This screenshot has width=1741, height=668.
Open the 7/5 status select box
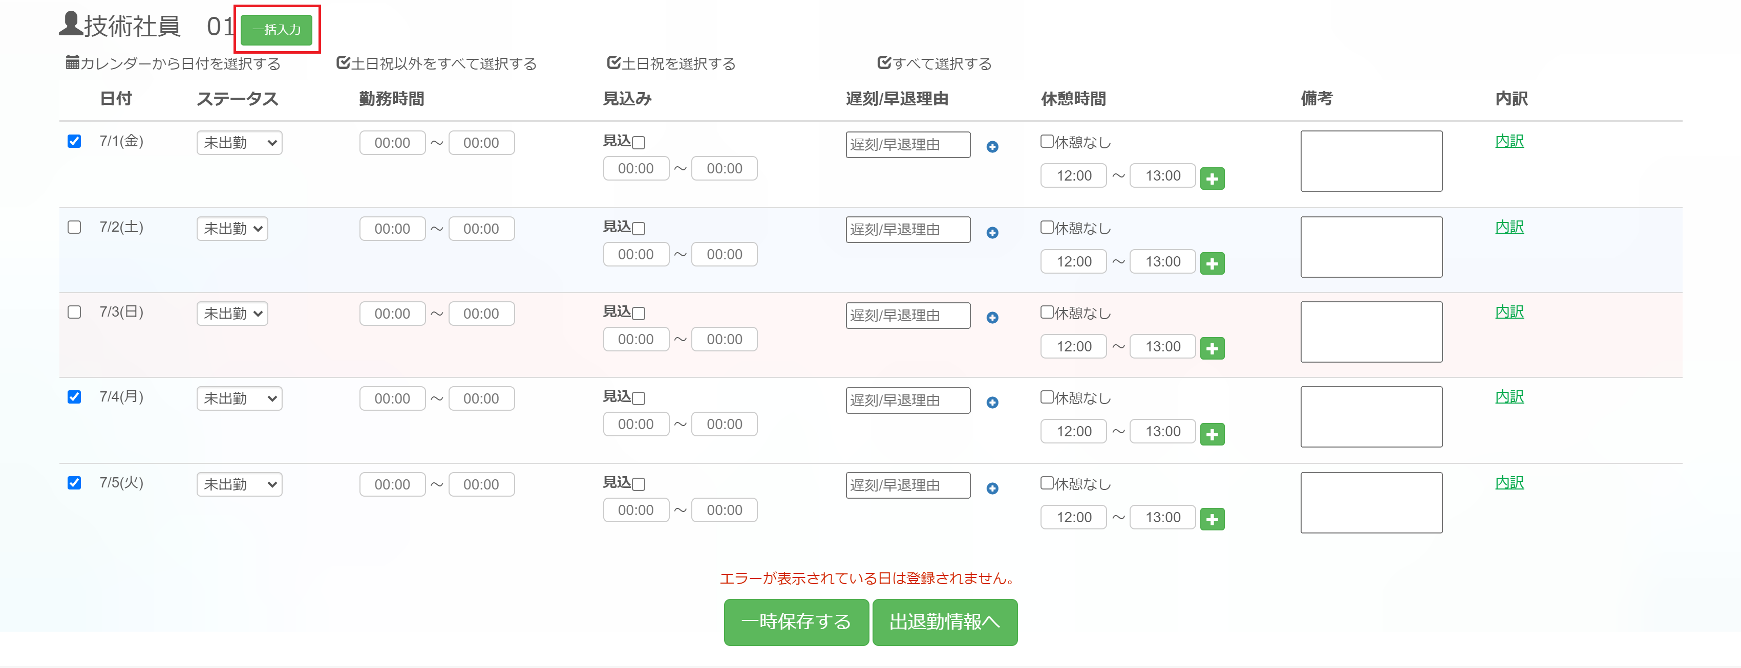(239, 484)
